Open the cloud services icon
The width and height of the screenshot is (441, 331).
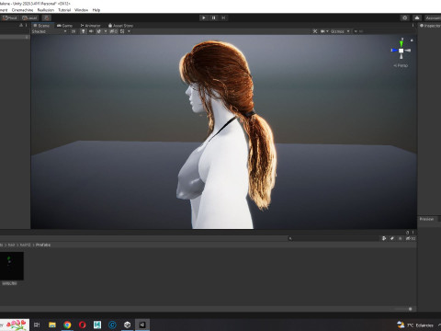tap(417, 17)
